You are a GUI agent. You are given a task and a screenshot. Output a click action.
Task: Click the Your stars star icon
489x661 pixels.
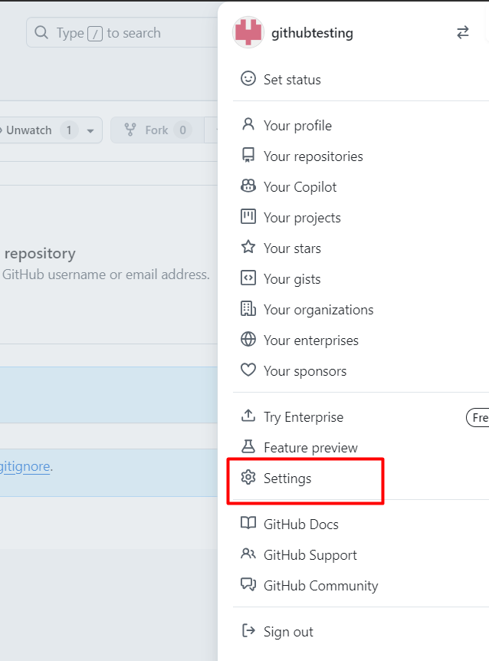[x=248, y=247]
